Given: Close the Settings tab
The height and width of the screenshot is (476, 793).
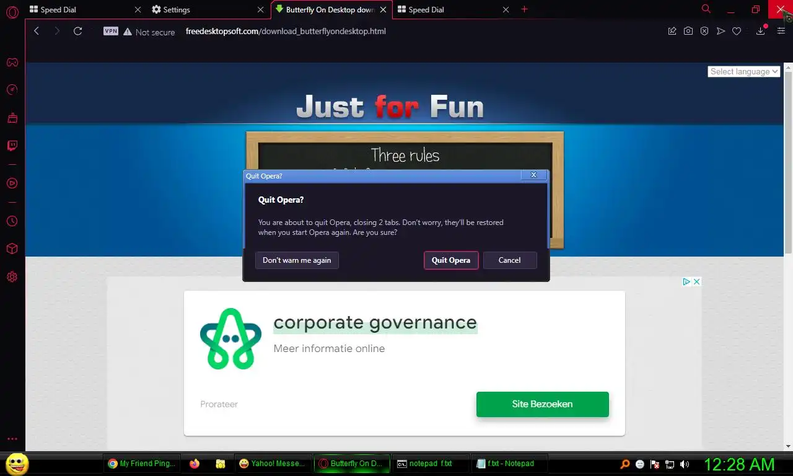Looking at the screenshot, I should tap(260, 9).
